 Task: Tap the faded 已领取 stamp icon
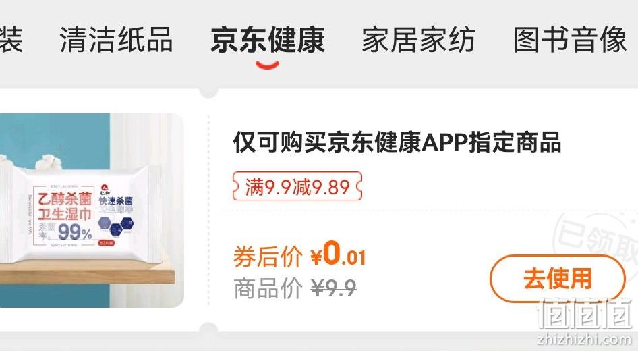596,239
